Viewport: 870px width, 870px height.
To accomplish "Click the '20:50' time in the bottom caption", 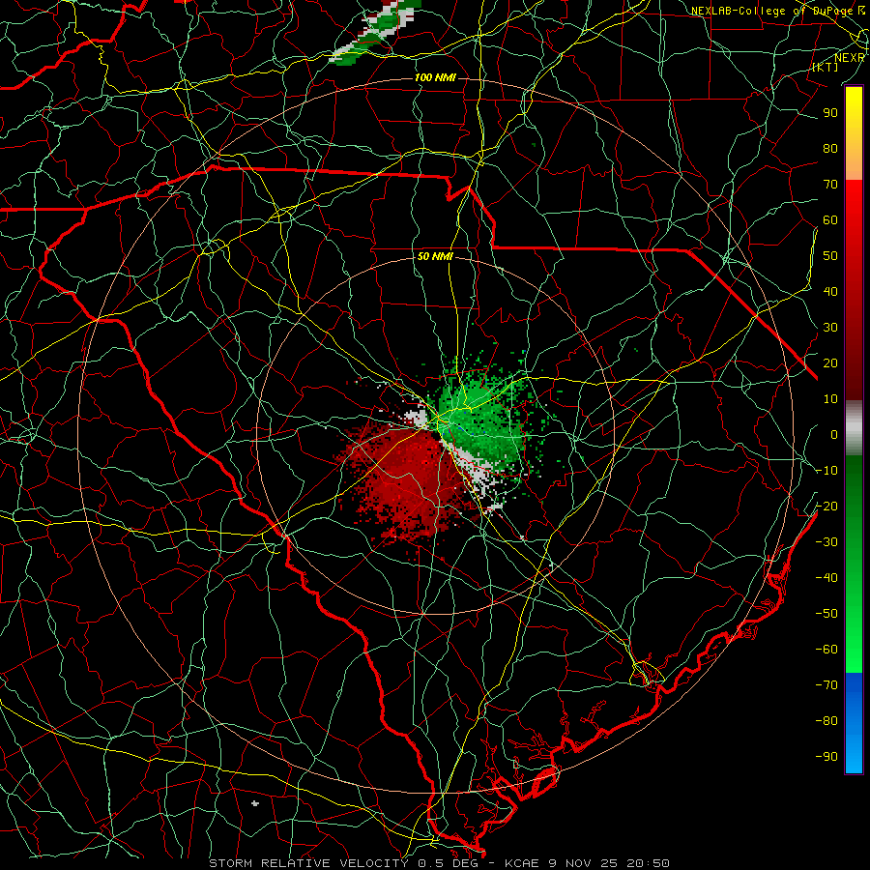I will (648, 863).
